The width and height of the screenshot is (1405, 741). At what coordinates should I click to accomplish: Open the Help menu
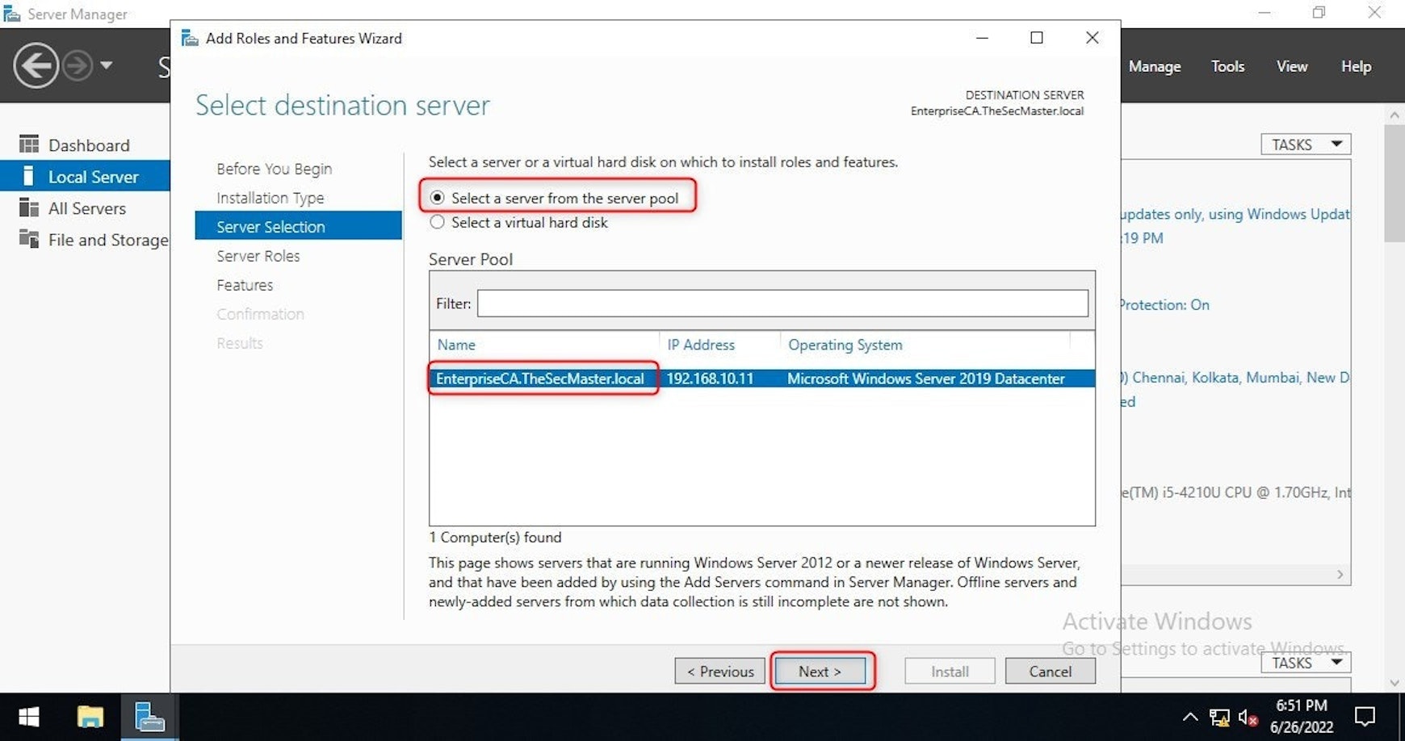(1356, 66)
